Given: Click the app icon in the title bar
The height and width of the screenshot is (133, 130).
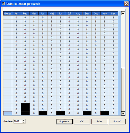Looking at the screenshot, I should pos(4,4).
